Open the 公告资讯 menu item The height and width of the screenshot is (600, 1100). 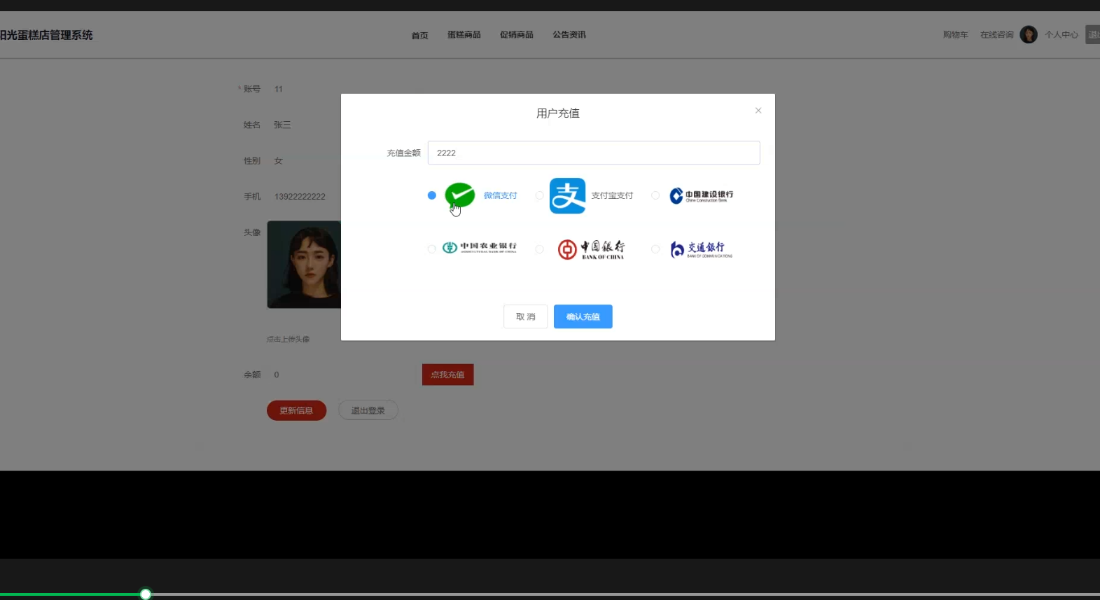coord(569,34)
